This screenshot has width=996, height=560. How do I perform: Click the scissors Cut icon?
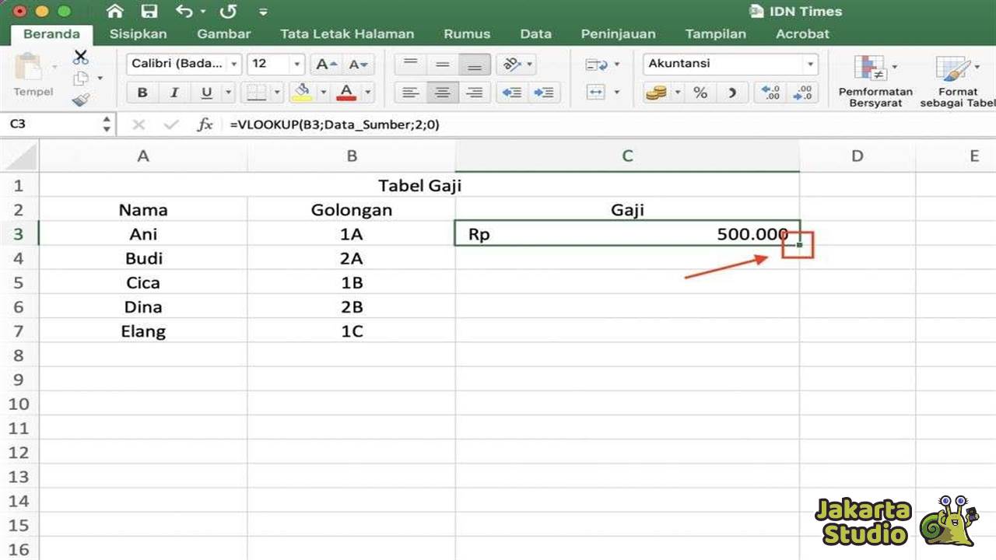click(x=80, y=57)
